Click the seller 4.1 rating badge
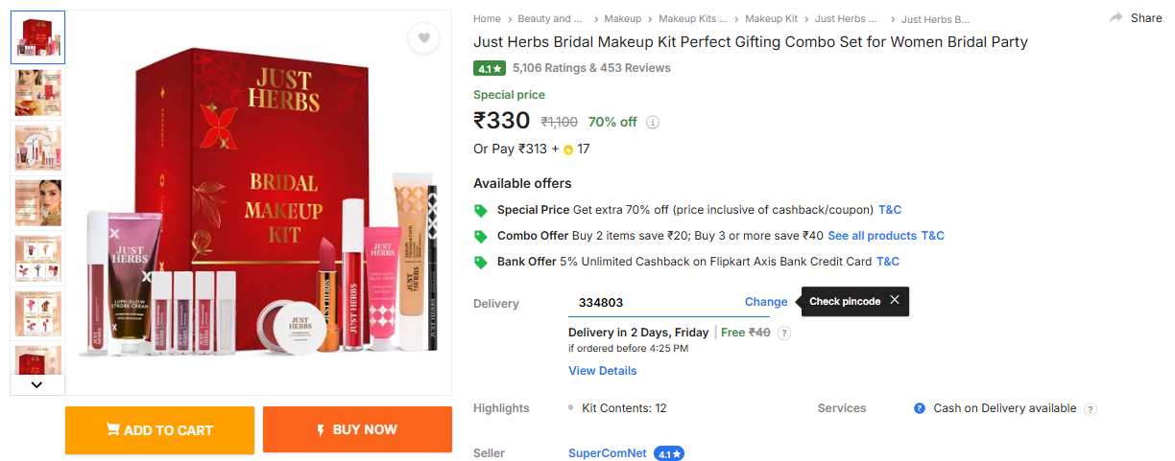Screen dimensions: 1175x461 [x=669, y=453]
